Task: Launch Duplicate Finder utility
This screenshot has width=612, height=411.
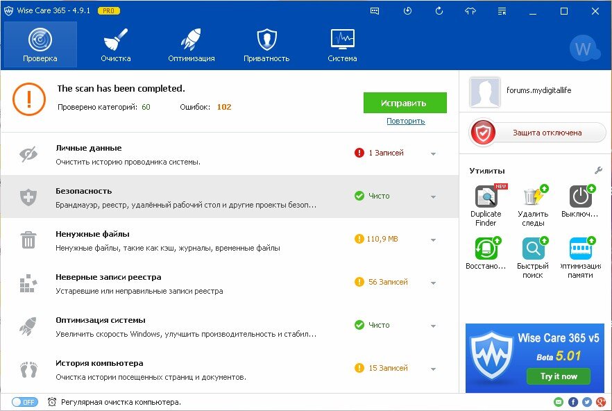Action: point(486,206)
